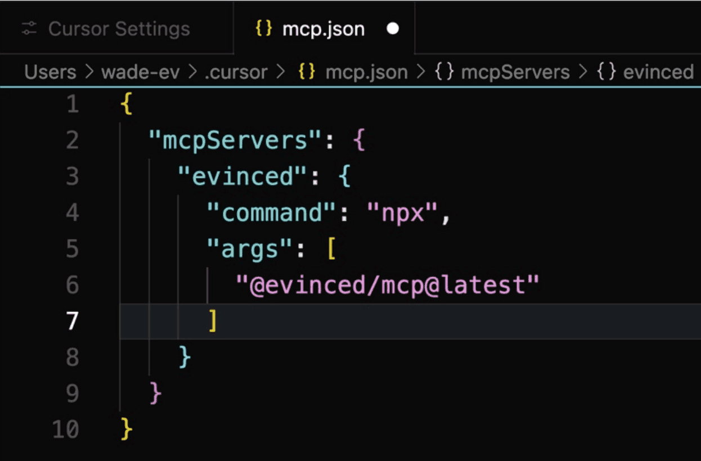Click line number 10 in the gutter
Image resolution: width=701 pixels, height=461 pixels.
click(65, 430)
